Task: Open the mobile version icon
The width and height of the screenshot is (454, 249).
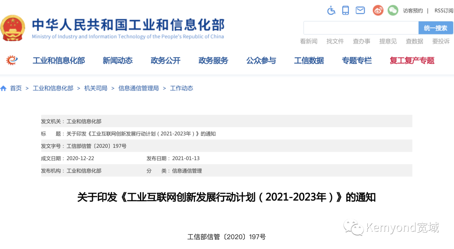Action: click(x=346, y=10)
